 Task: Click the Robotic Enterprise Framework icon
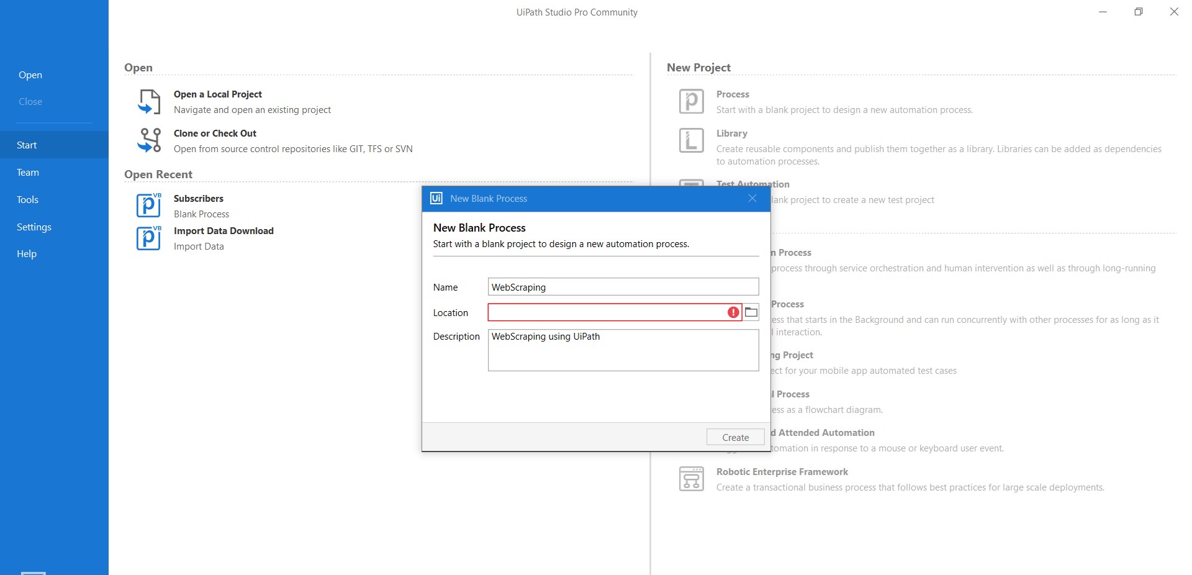tap(691, 479)
